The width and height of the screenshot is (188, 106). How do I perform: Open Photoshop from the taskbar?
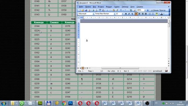point(70,103)
